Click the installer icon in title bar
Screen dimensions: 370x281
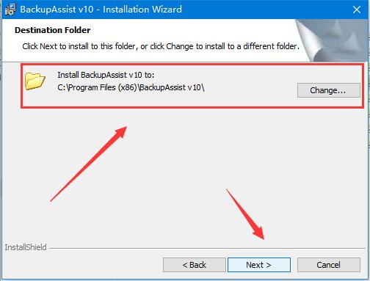coord(10,10)
